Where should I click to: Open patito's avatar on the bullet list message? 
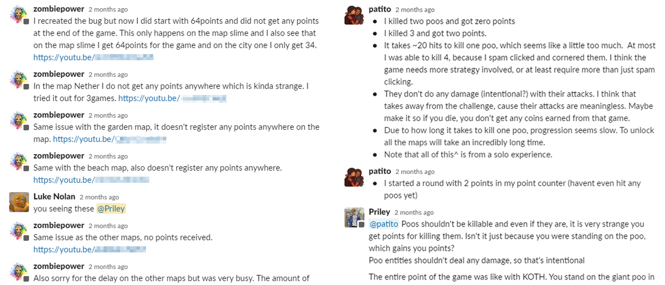click(354, 15)
